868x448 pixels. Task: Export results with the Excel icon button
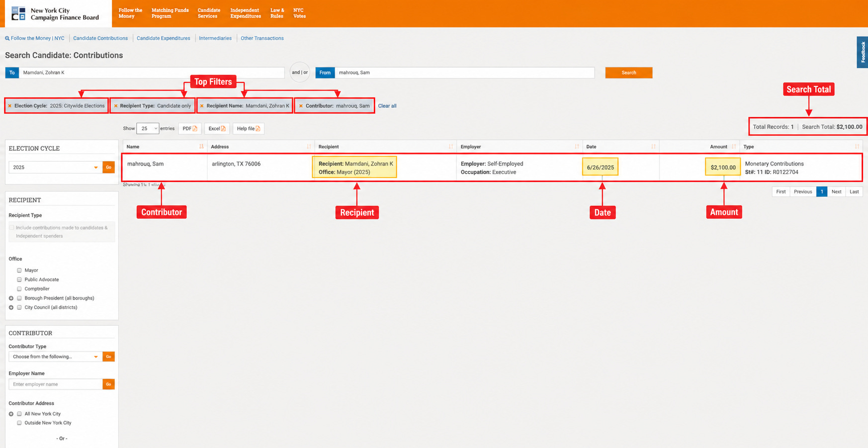pyautogui.click(x=217, y=129)
